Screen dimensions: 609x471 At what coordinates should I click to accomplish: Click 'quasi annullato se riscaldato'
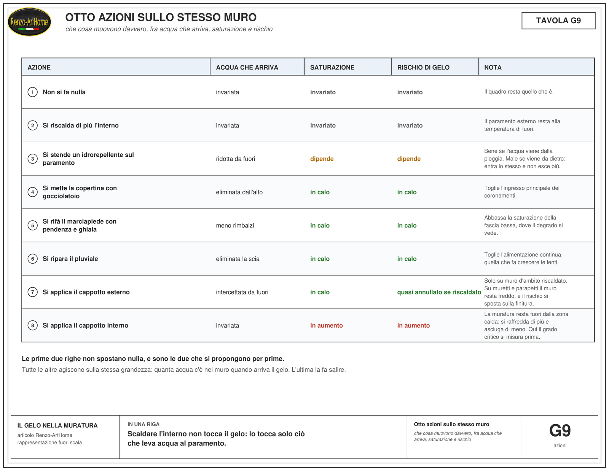[439, 292]
